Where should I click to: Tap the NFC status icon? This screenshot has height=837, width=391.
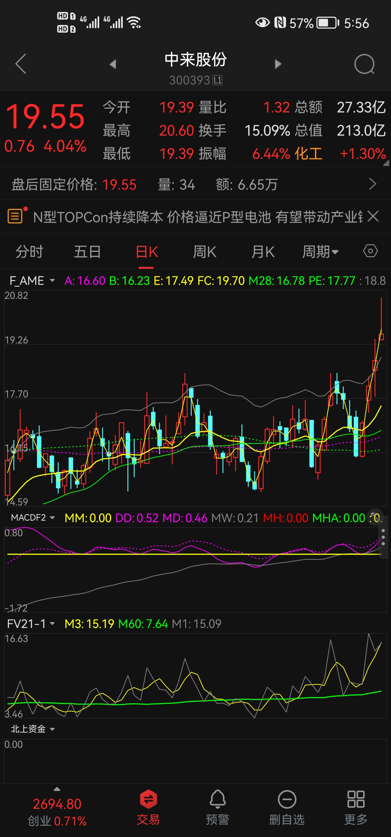click(x=280, y=22)
